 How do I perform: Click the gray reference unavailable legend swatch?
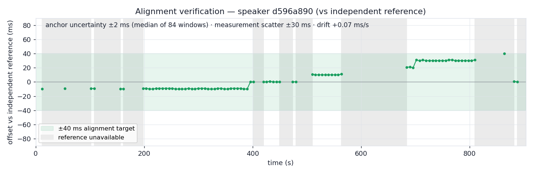coord(47,137)
